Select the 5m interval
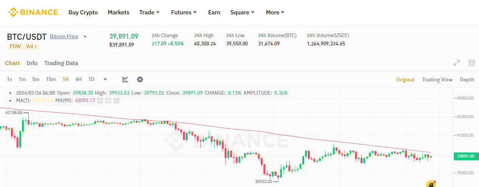 pyautogui.click(x=36, y=79)
